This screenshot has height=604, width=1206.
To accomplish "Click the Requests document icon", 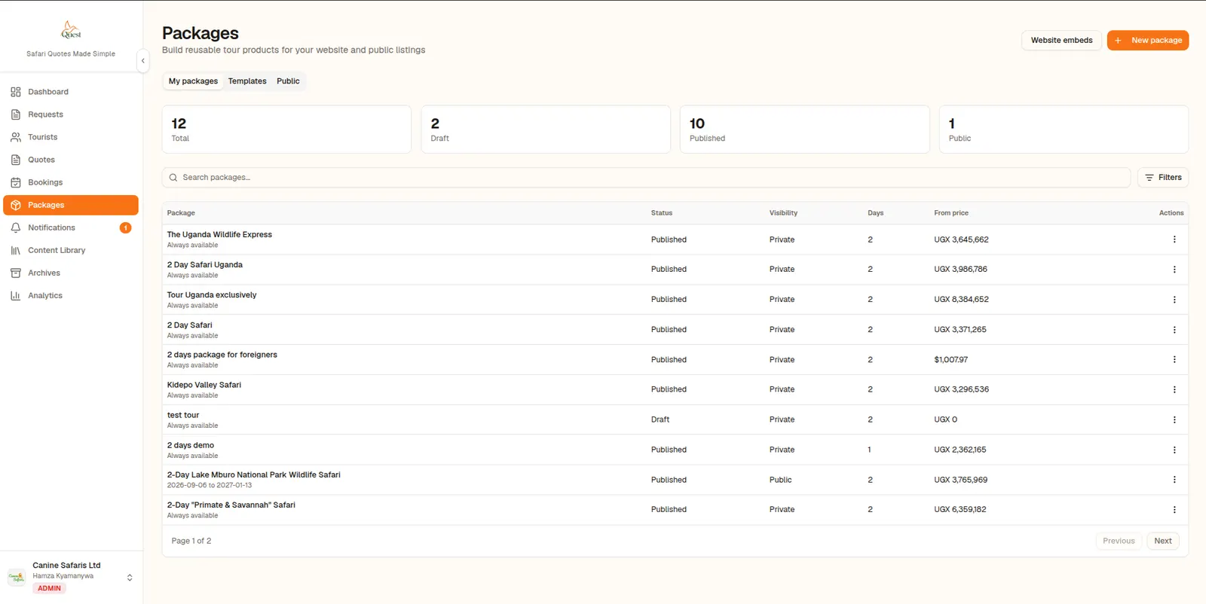I will tap(16, 114).
